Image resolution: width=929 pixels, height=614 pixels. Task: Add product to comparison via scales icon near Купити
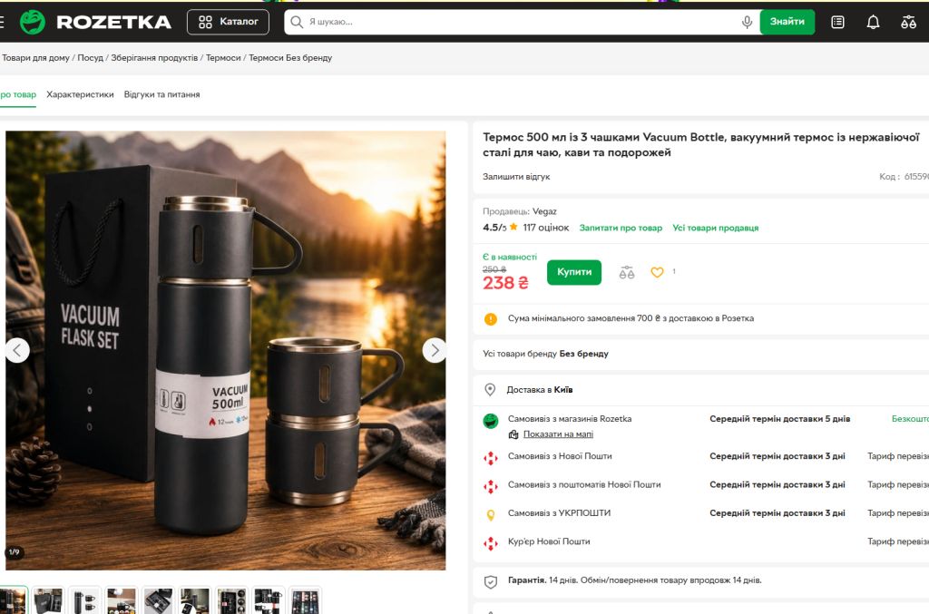[627, 272]
